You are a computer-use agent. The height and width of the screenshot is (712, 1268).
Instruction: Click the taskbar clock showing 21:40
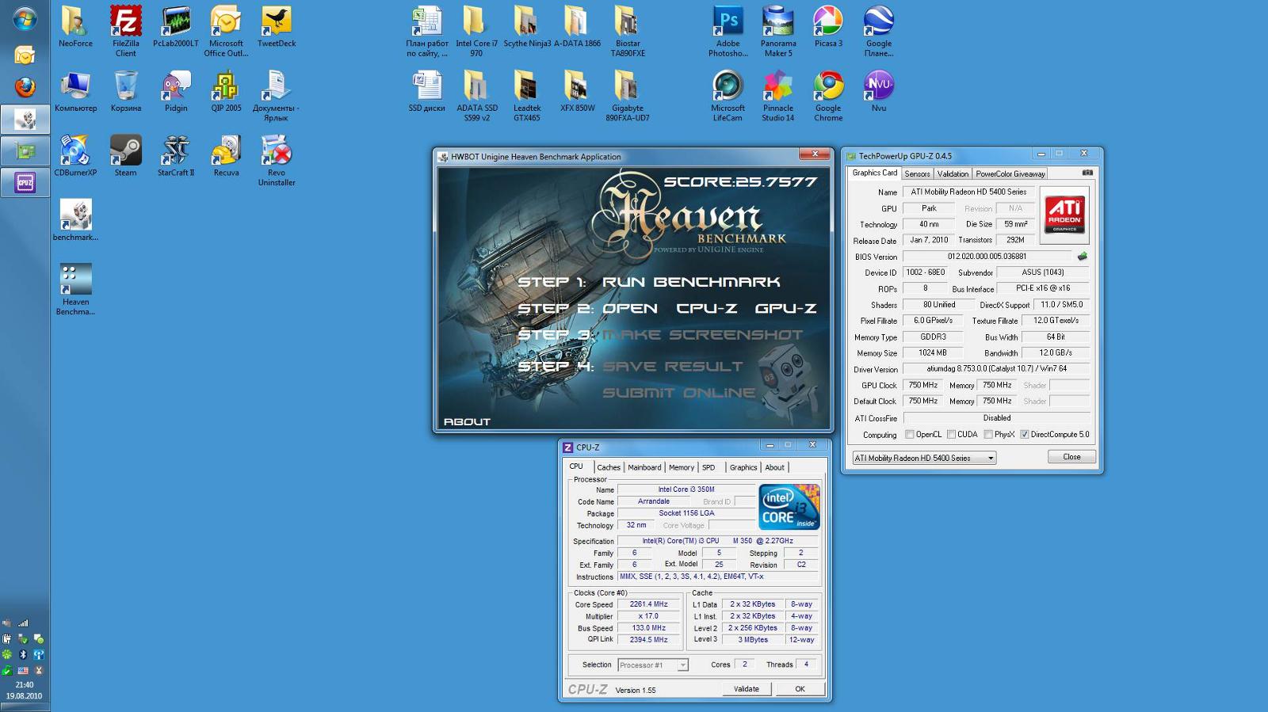(x=25, y=684)
